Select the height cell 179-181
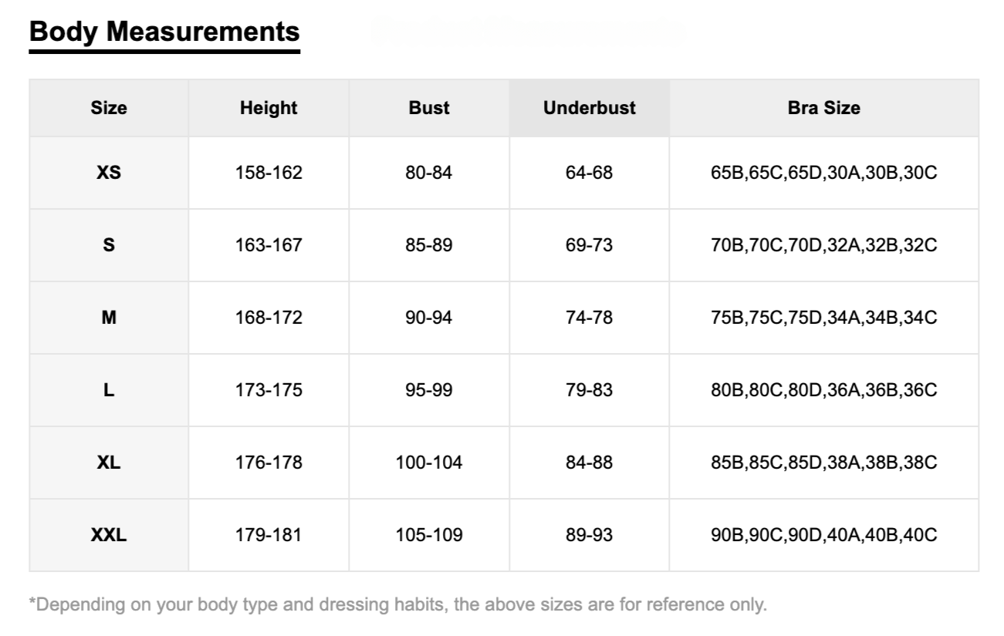The height and width of the screenshot is (636, 1004). click(x=269, y=535)
